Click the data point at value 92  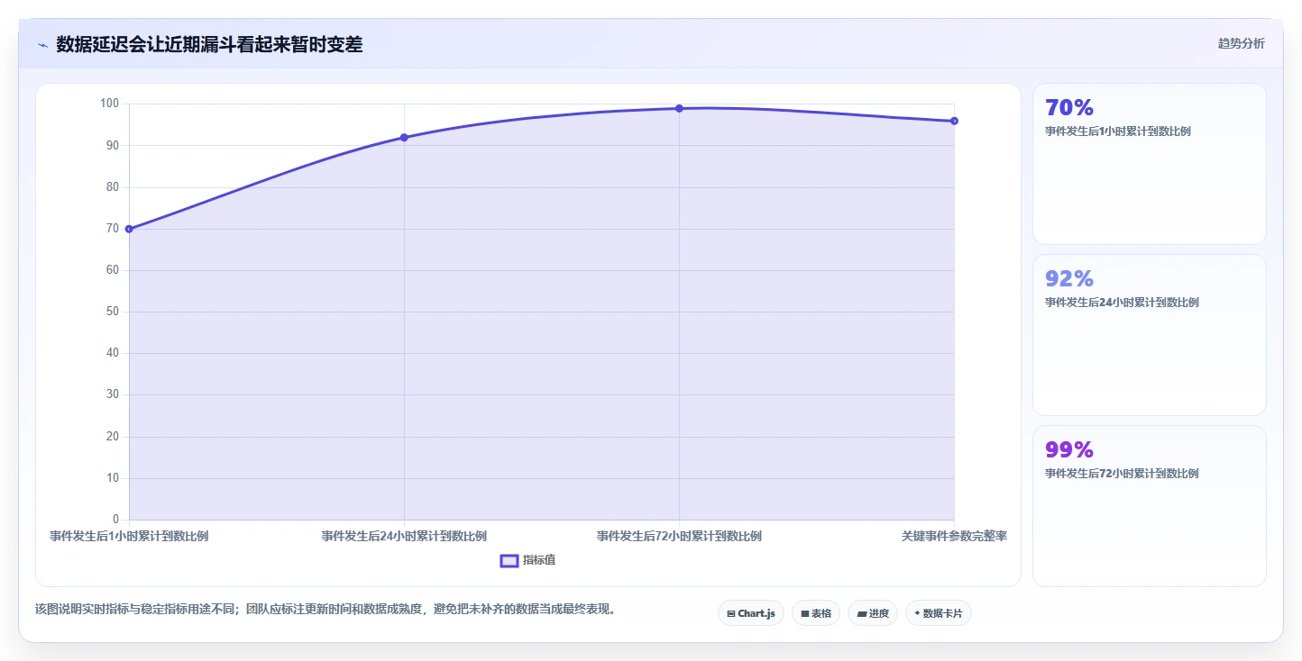[x=404, y=138]
